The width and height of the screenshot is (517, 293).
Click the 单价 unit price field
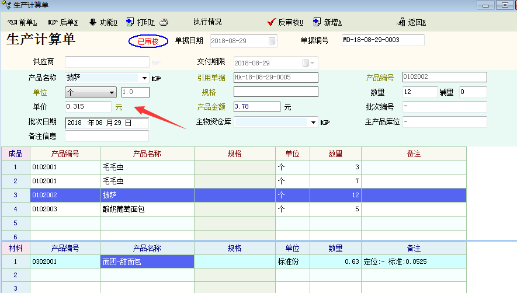pyautogui.click(x=88, y=107)
